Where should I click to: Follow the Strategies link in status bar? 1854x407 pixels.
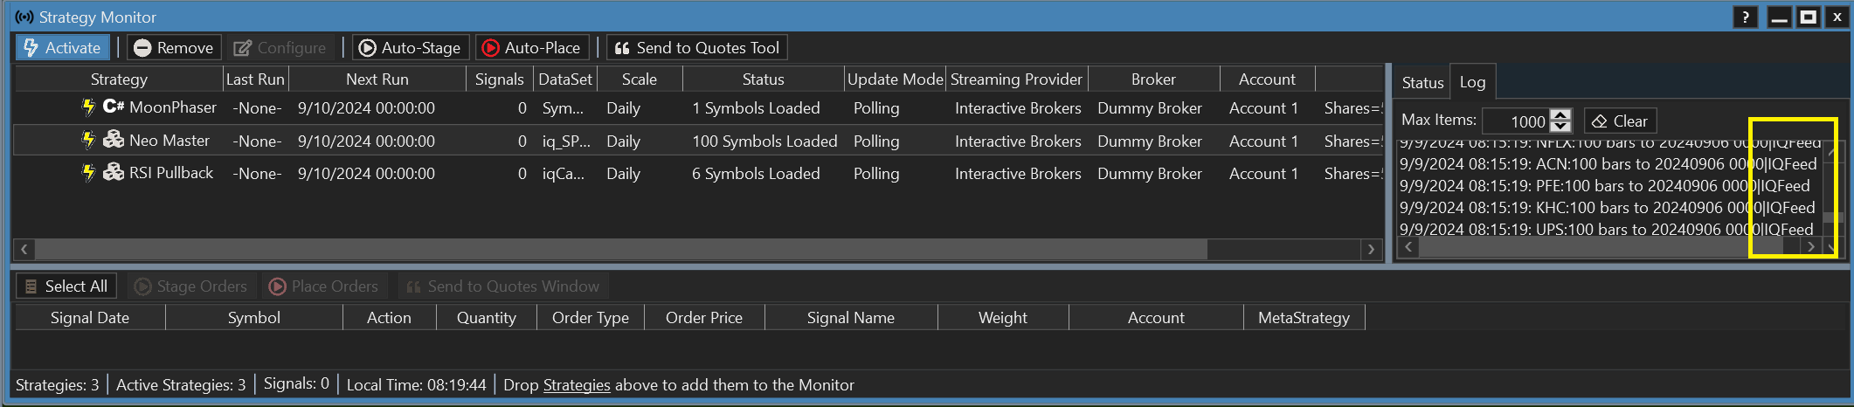click(577, 385)
